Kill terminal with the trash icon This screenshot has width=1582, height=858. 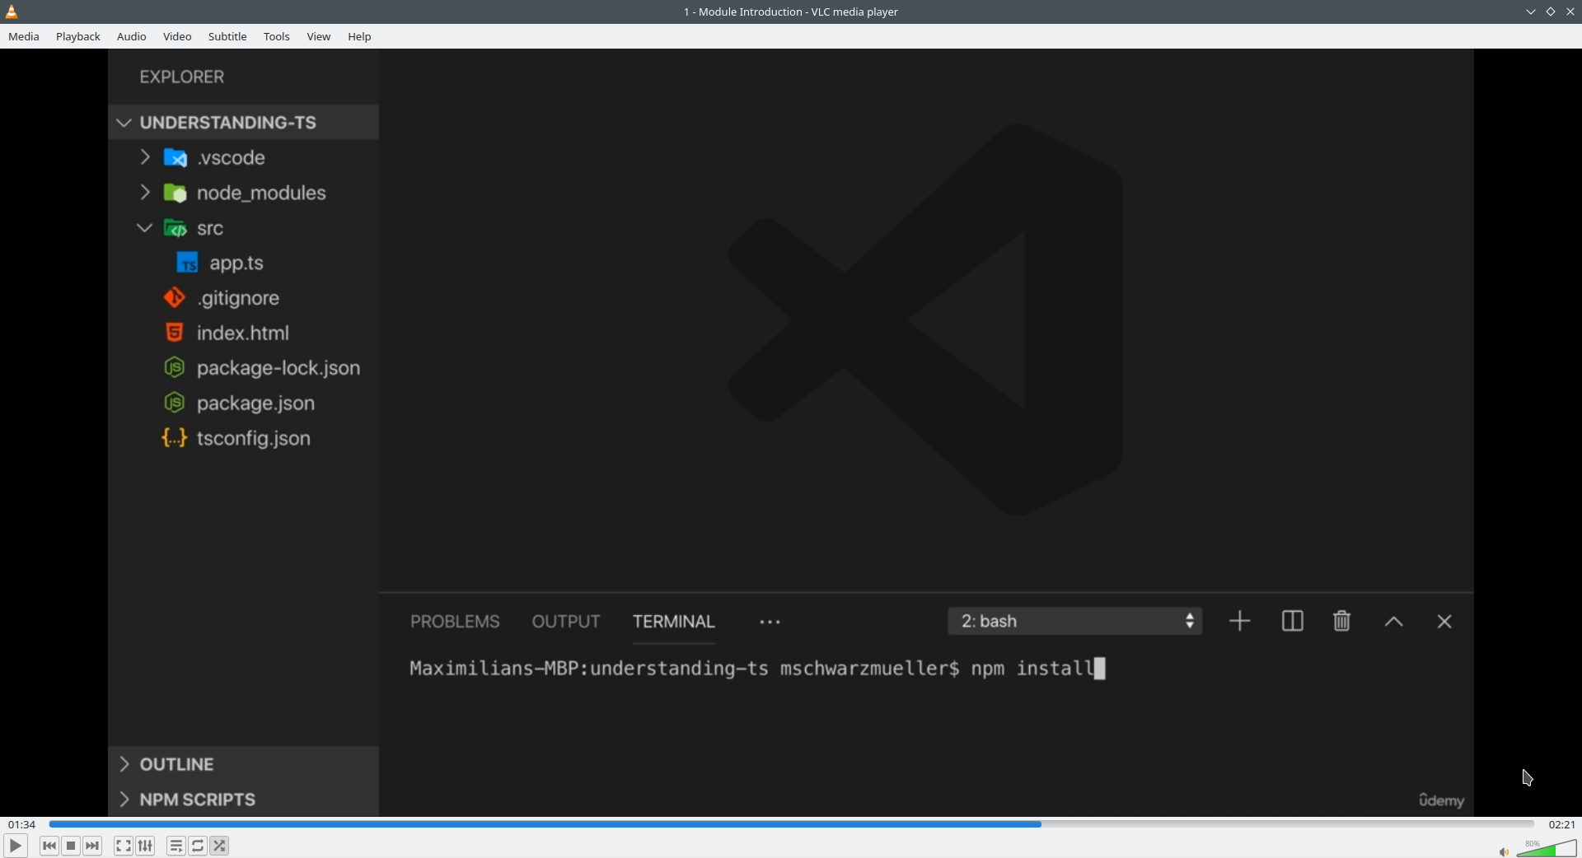coord(1342,622)
